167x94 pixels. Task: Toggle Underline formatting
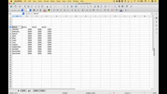(41, 10)
